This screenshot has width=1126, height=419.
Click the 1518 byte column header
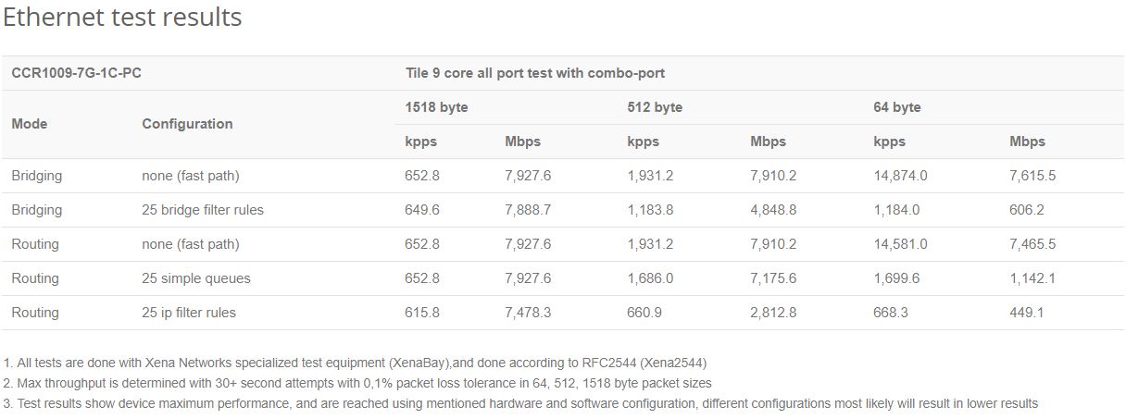(x=437, y=107)
